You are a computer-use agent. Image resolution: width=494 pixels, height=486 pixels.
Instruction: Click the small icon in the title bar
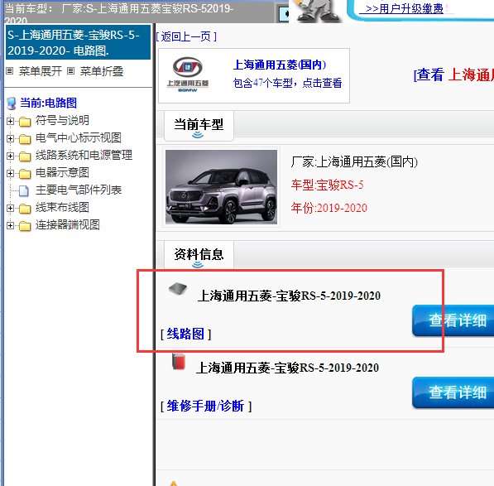coord(284,13)
